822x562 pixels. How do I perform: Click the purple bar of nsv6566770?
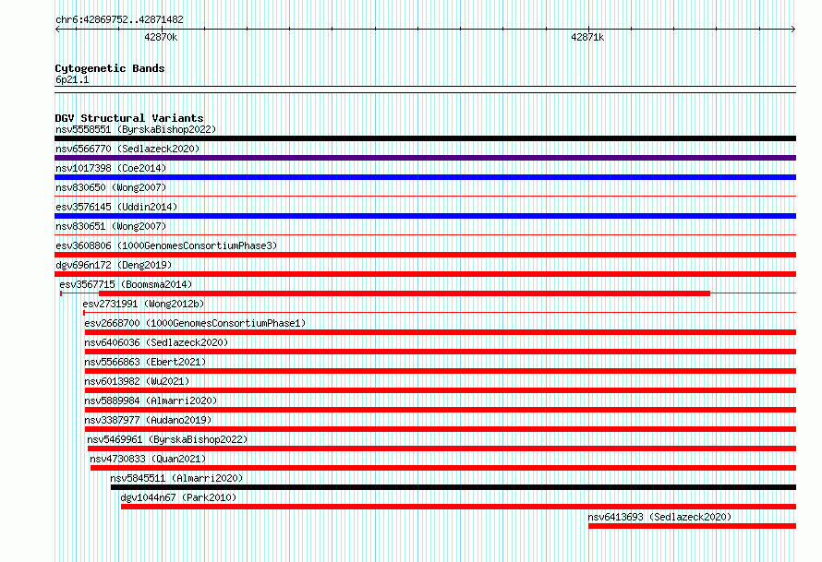[x=425, y=158]
